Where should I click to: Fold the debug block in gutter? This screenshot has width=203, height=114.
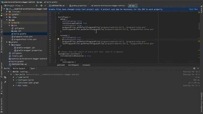tap(56, 19)
